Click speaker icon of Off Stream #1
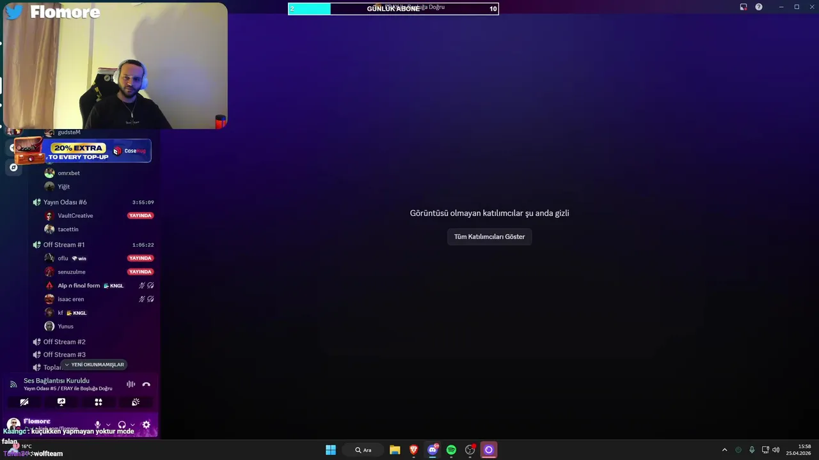This screenshot has width=819, height=460. (36, 245)
